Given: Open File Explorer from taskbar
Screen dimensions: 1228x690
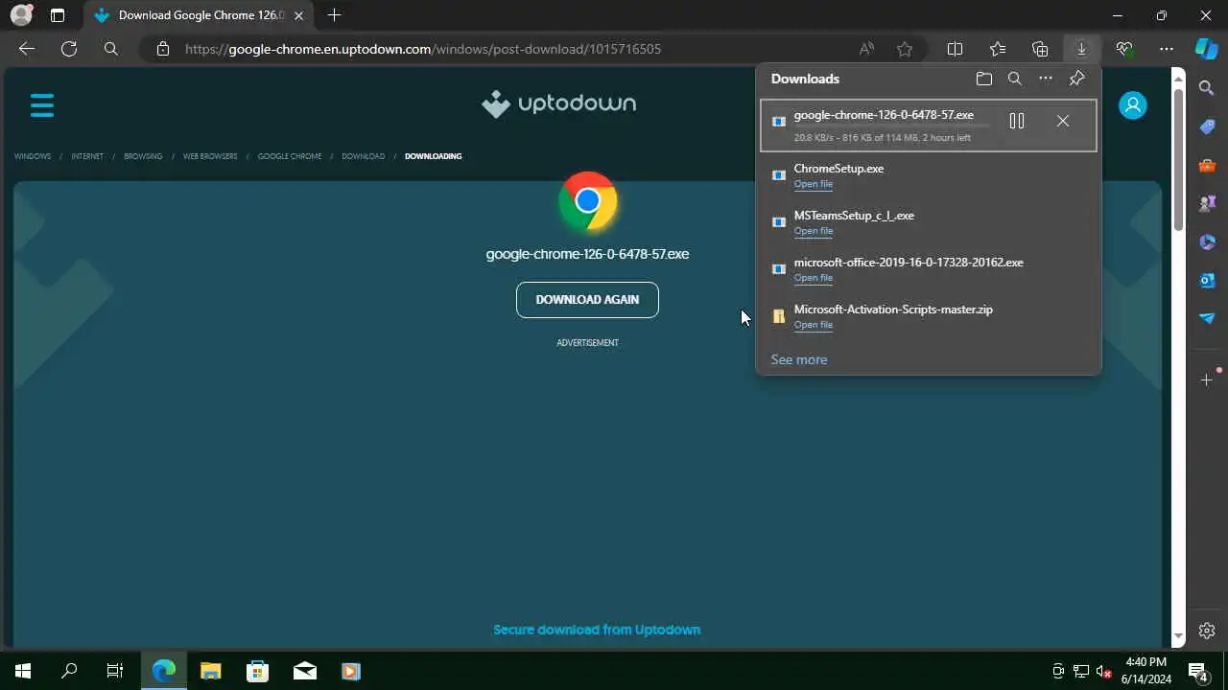Looking at the screenshot, I should pos(210,671).
